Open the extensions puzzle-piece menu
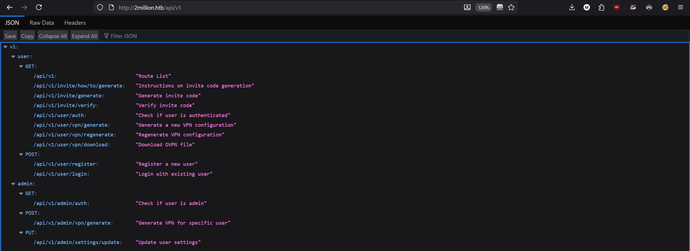Viewport: 690px width, 251px height. 602,7
